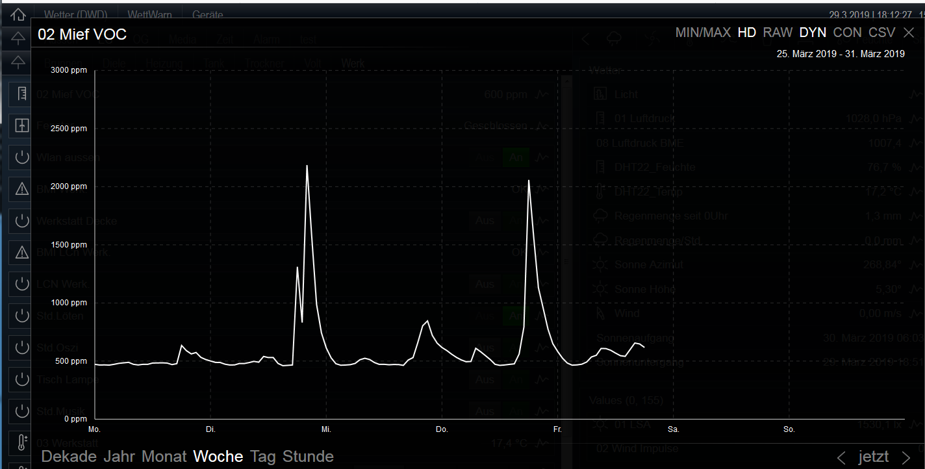The image size is (925, 469).
Task: Select the power icon for Werkstatt Decke
Action: tap(21, 221)
